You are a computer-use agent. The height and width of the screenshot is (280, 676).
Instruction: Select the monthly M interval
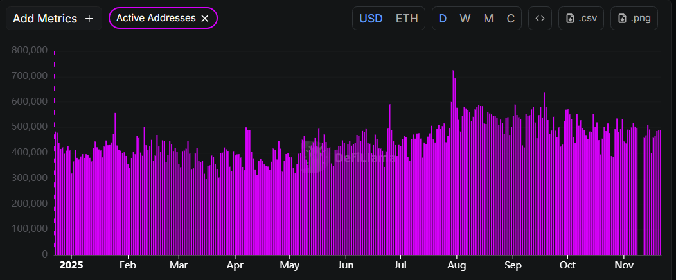pos(488,19)
